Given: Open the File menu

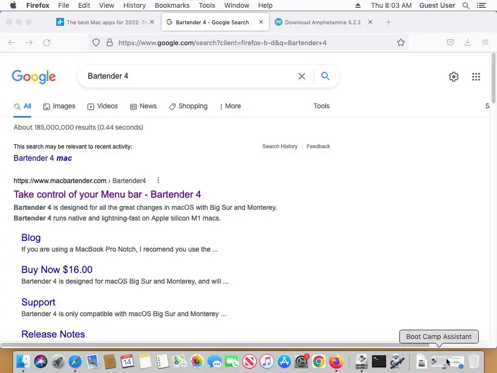Looking at the screenshot, I should (x=64, y=5).
